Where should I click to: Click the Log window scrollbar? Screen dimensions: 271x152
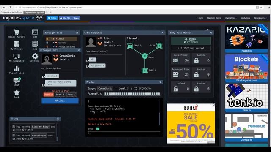click(x=57, y=132)
